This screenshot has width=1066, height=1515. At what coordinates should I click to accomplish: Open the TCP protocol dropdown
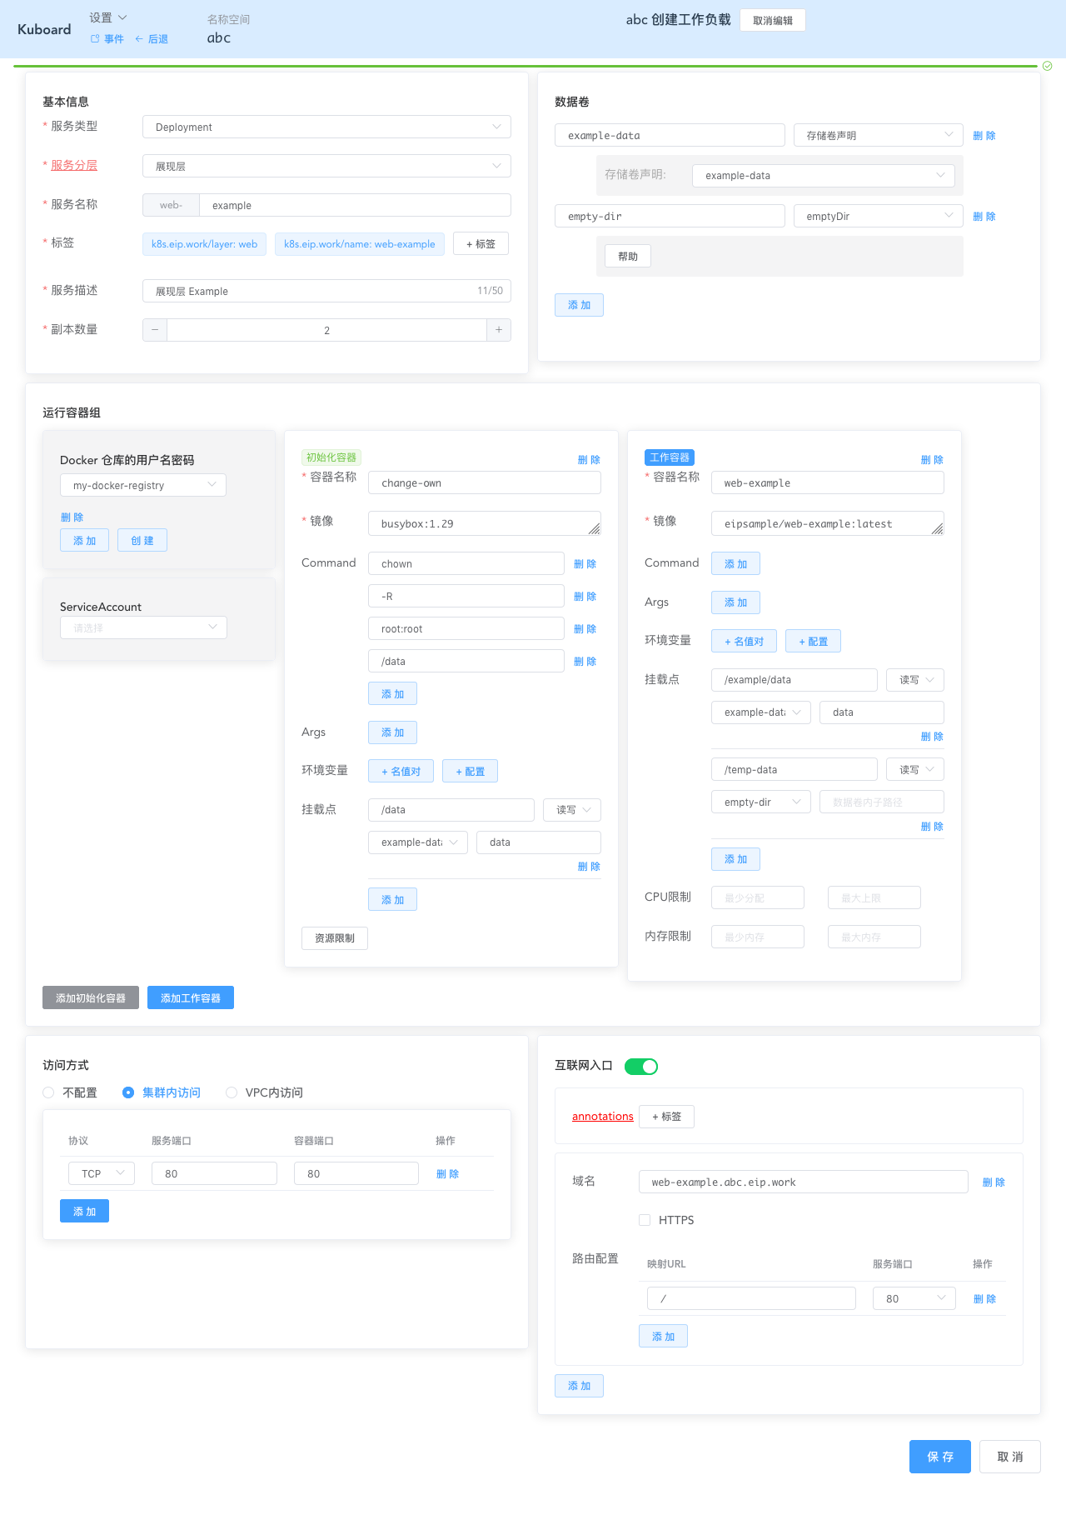(102, 1173)
